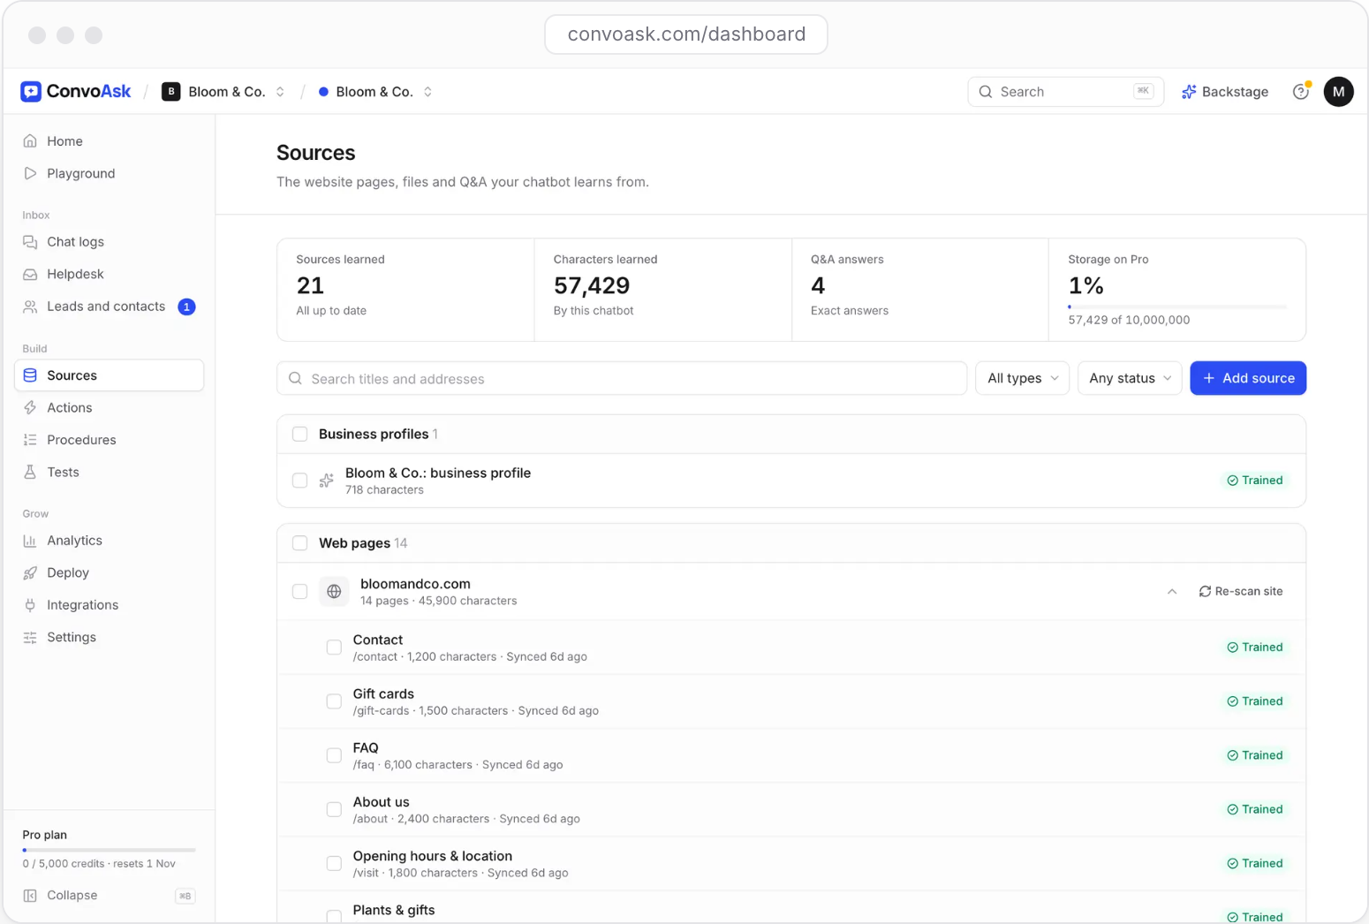
Task: Click the business profile sparkle icon
Action: coord(327,481)
